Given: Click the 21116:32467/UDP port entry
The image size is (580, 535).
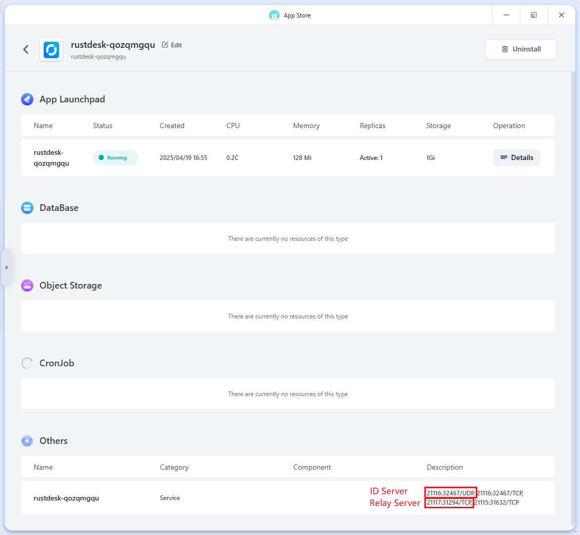Looking at the screenshot, I should [451, 493].
